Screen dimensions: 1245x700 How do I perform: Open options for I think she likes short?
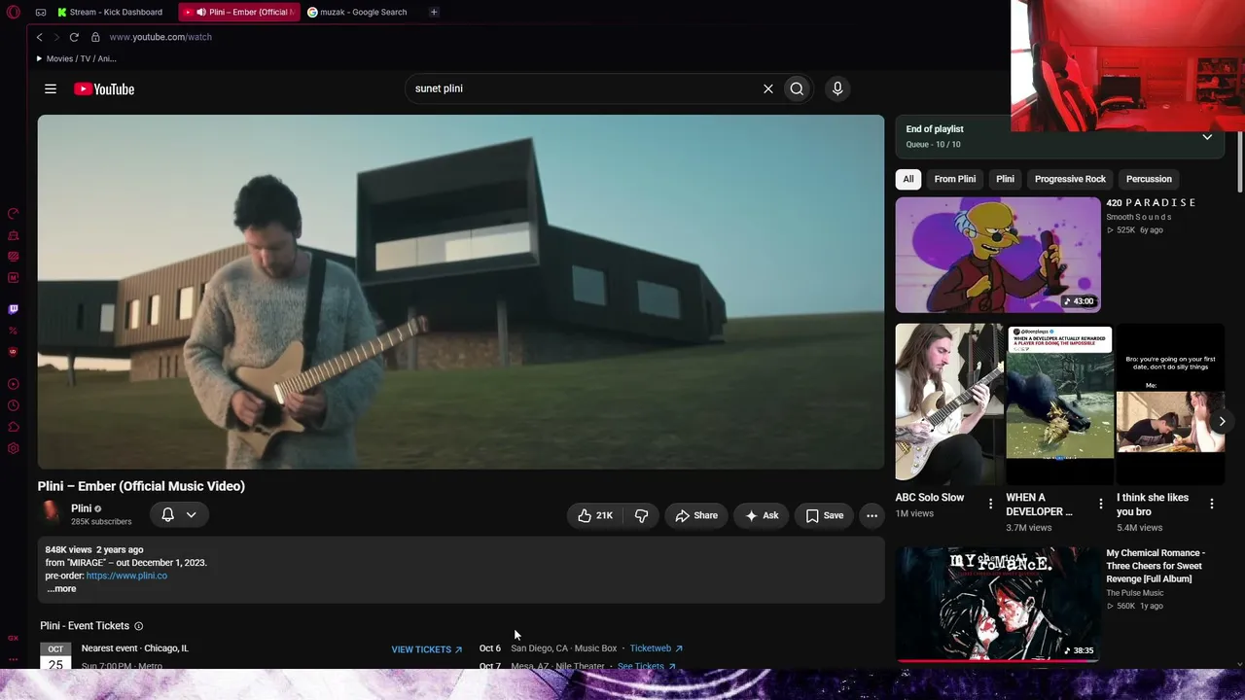tap(1212, 504)
